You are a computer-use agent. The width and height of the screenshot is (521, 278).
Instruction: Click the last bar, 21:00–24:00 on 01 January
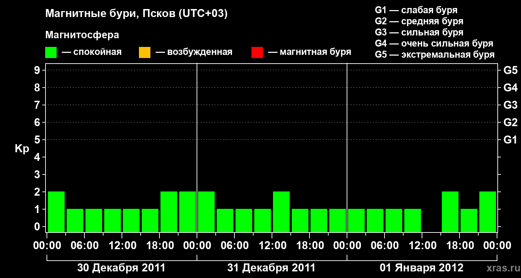point(488,212)
